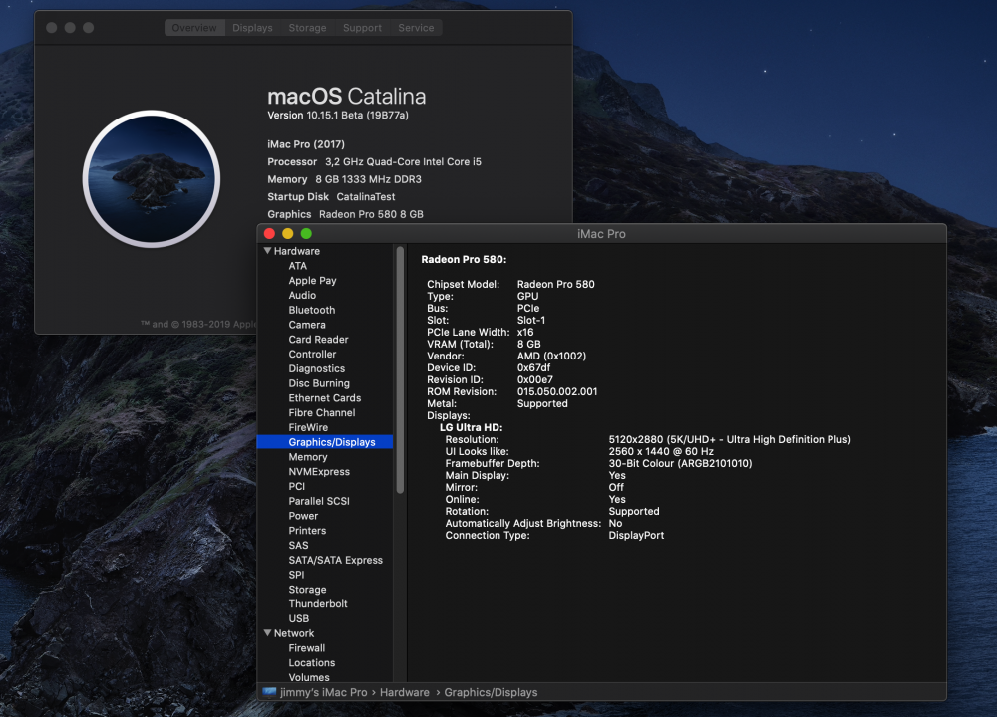Select PCI in the sidebar
The height and width of the screenshot is (717, 997).
point(297,486)
